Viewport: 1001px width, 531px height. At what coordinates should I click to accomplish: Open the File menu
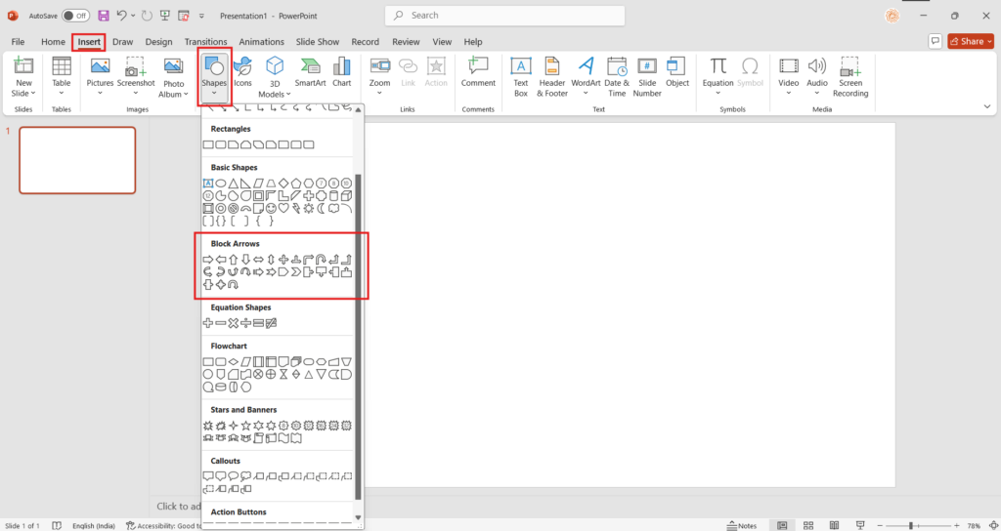[18, 42]
